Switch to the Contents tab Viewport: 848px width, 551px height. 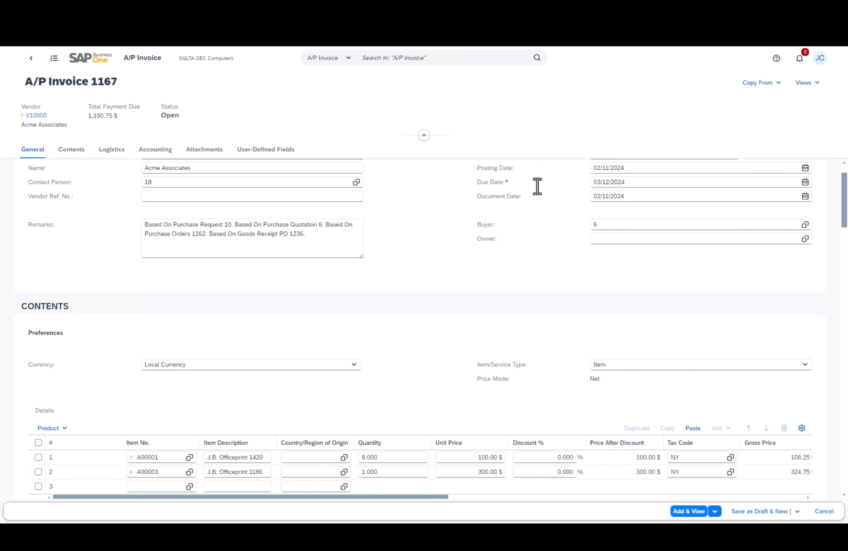[72, 149]
